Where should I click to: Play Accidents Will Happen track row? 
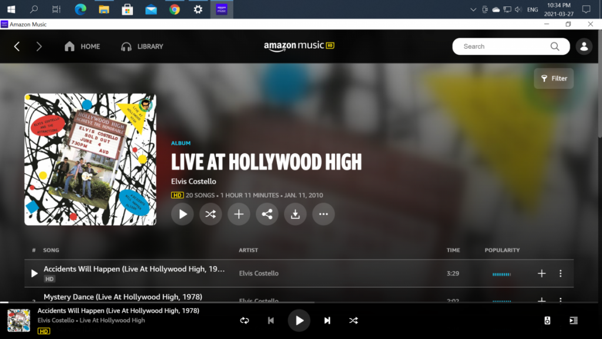click(34, 273)
